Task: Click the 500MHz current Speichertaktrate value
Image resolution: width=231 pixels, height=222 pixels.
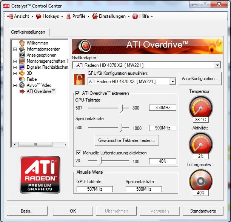Action: click(x=144, y=189)
